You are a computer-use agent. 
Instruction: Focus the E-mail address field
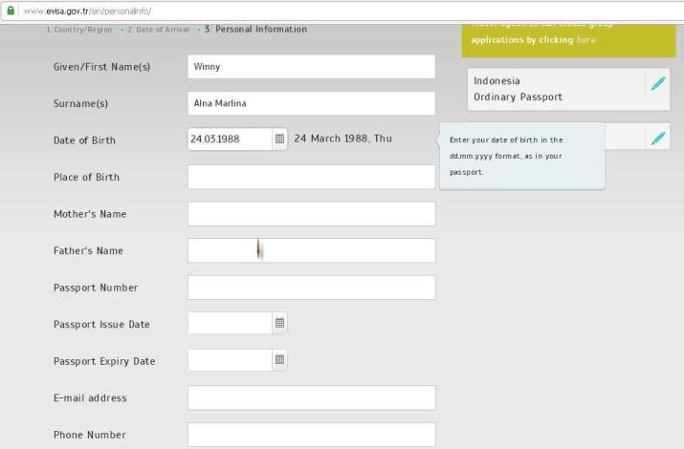312,397
